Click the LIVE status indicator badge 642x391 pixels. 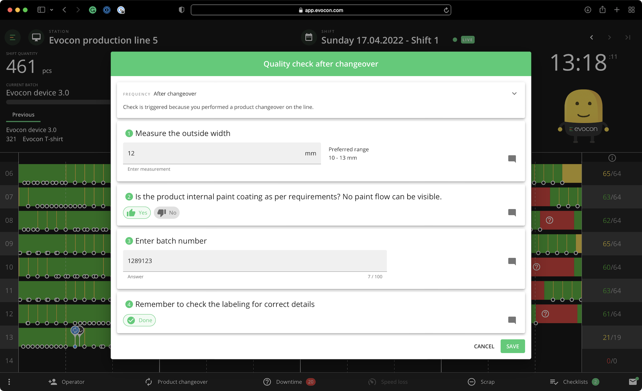tap(468, 39)
